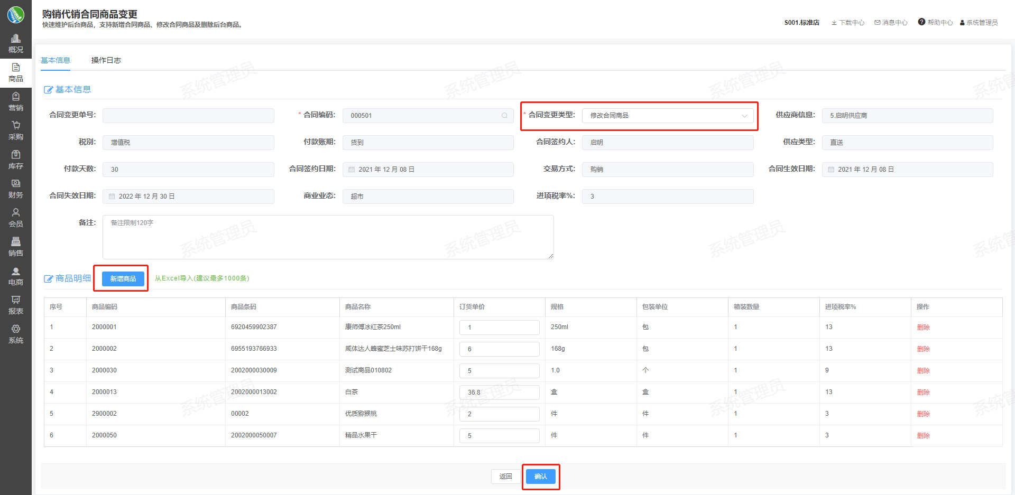Click the 返回 button

(x=506, y=477)
